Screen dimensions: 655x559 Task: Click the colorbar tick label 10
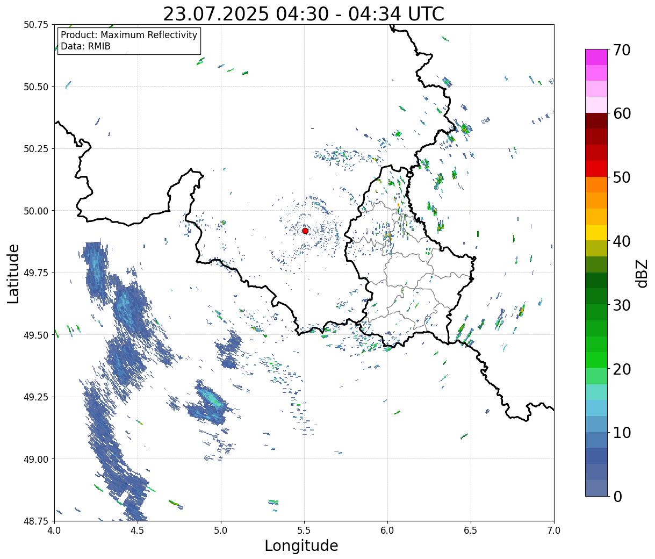[622, 432]
